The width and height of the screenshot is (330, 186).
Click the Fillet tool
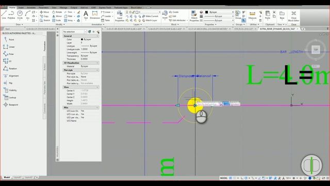point(68,16)
